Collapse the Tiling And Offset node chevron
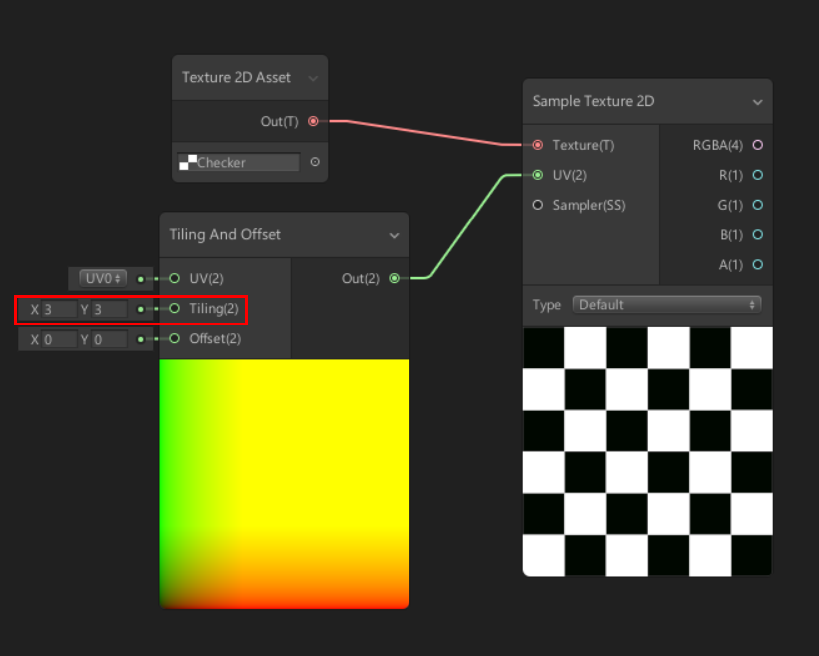This screenshot has height=656, width=819. [x=395, y=235]
